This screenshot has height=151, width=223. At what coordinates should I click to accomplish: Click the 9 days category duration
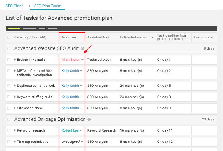click(x=209, y=48)
